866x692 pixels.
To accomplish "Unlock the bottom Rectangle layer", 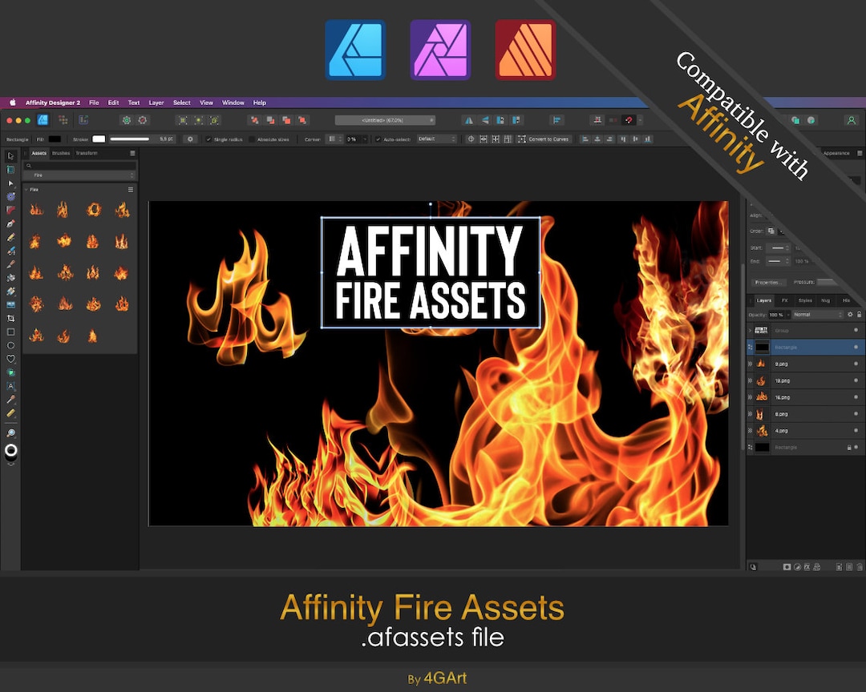I will pyautogui.click(x=849, y=447).
